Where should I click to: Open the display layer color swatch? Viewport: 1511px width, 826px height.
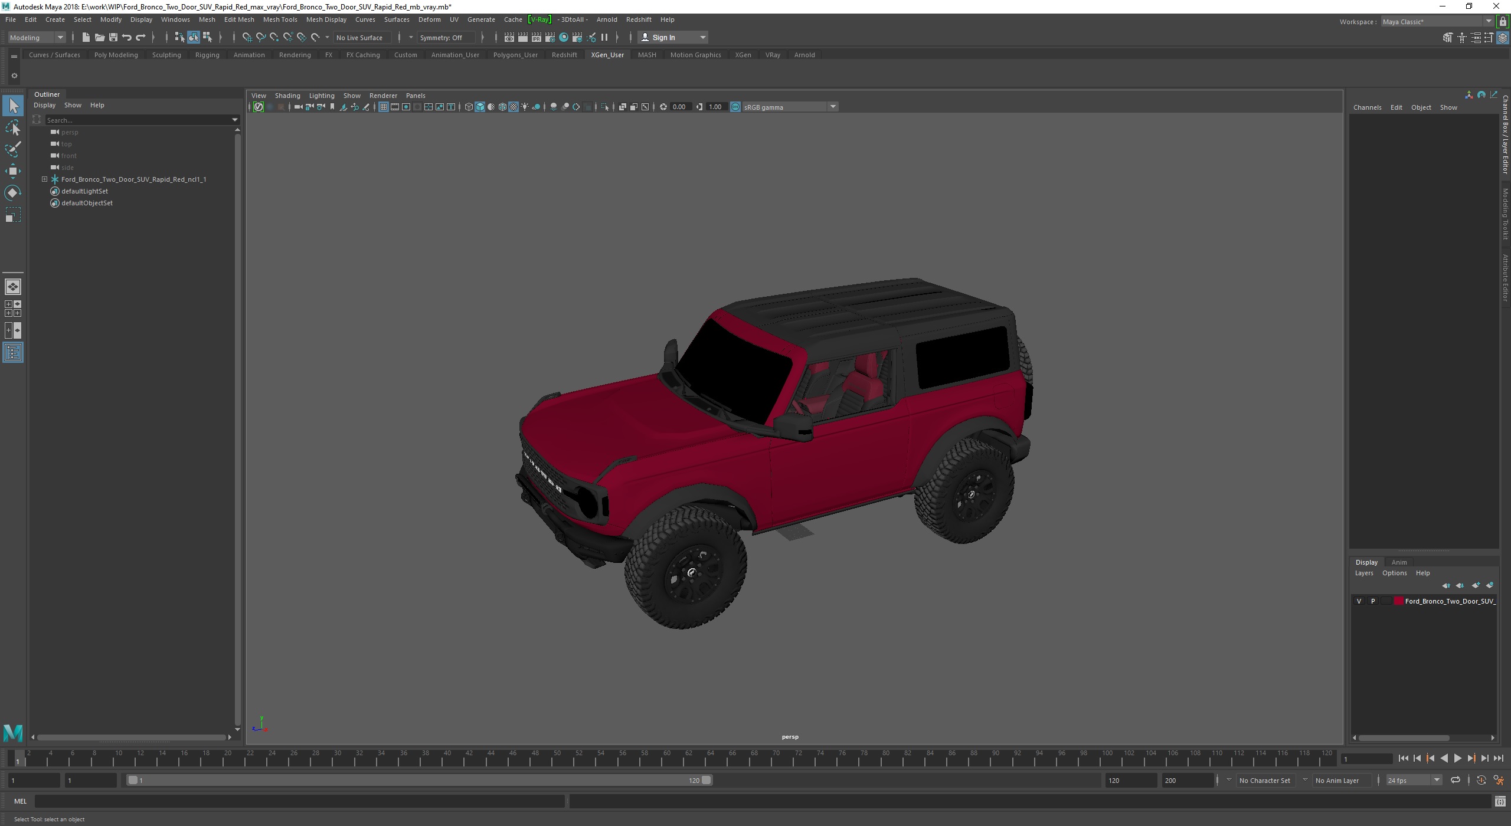point(1399,601)
